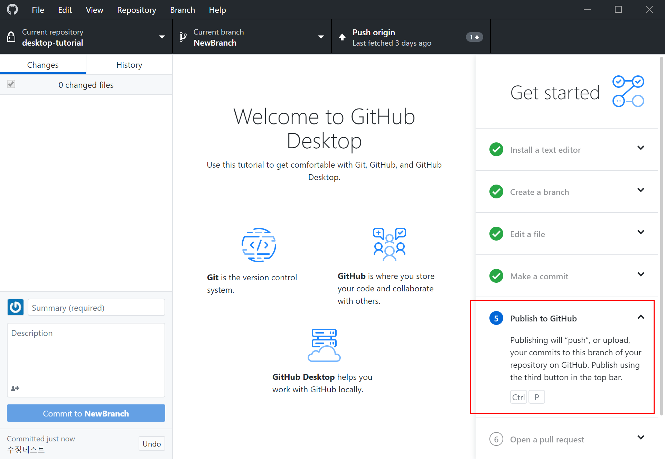This screenshot has width=665, height=459.
Task: Open the Current repository dropdown
Action: 86,37
